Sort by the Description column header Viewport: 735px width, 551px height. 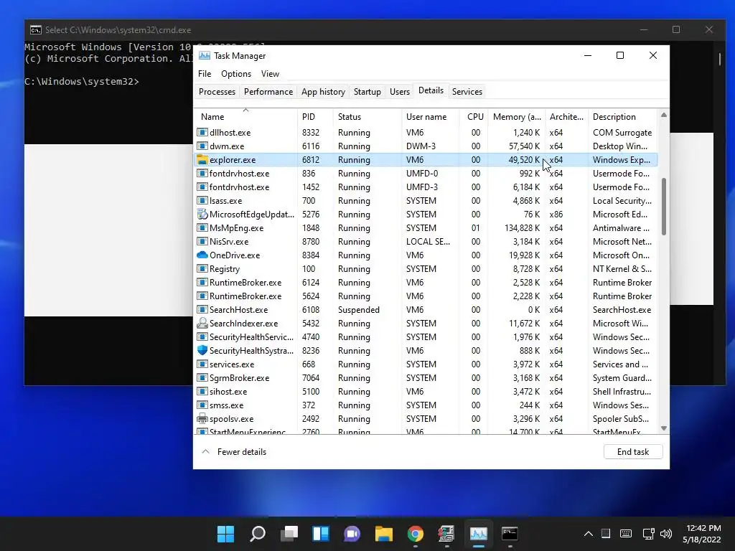(x=622, y=117)
